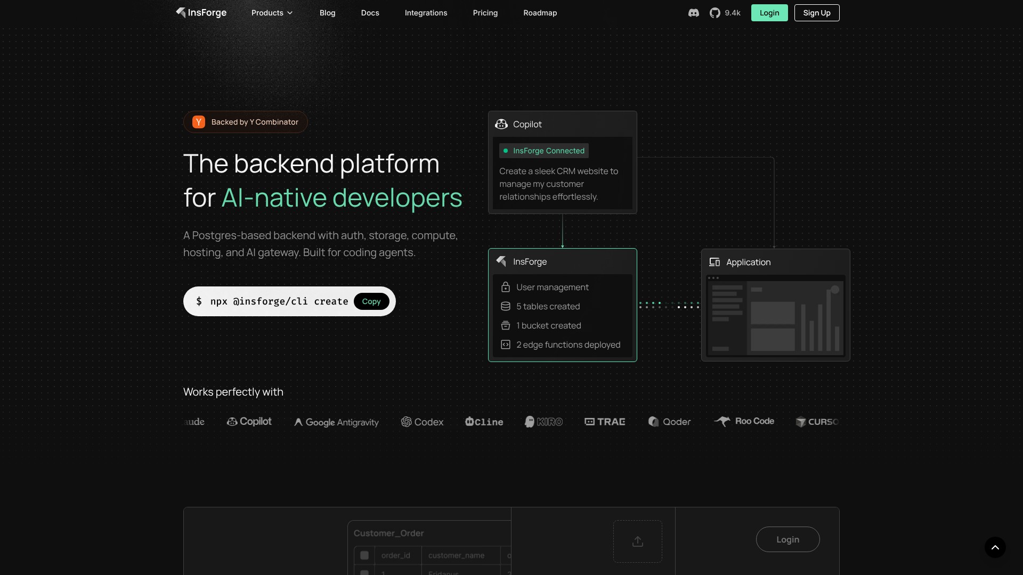The width and height of the screenshot is (1023, 575).
Task: Click the InsForge Connected status badge
Action: click(x=544, y=151)
